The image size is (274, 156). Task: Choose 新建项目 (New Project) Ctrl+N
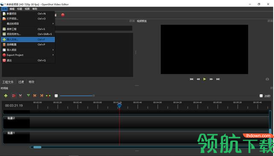point(28,14)
